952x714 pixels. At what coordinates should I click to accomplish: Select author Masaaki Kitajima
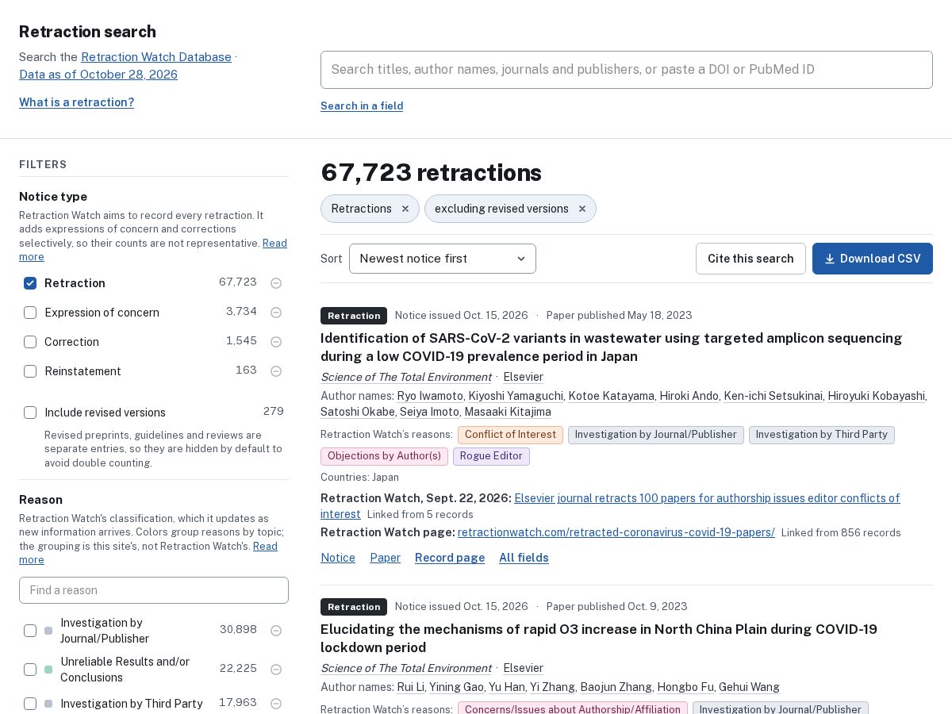click(508, 412)
